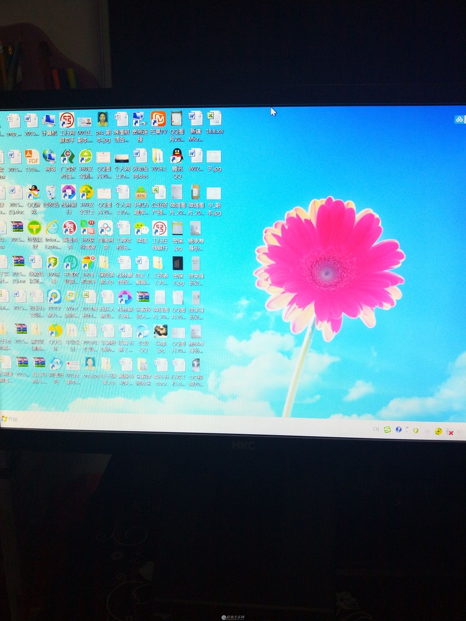Image resolution: width=466 pixels, height=621 pixels.
Task: Select 工资表 folder icon
Action: [x=160, y=271]
